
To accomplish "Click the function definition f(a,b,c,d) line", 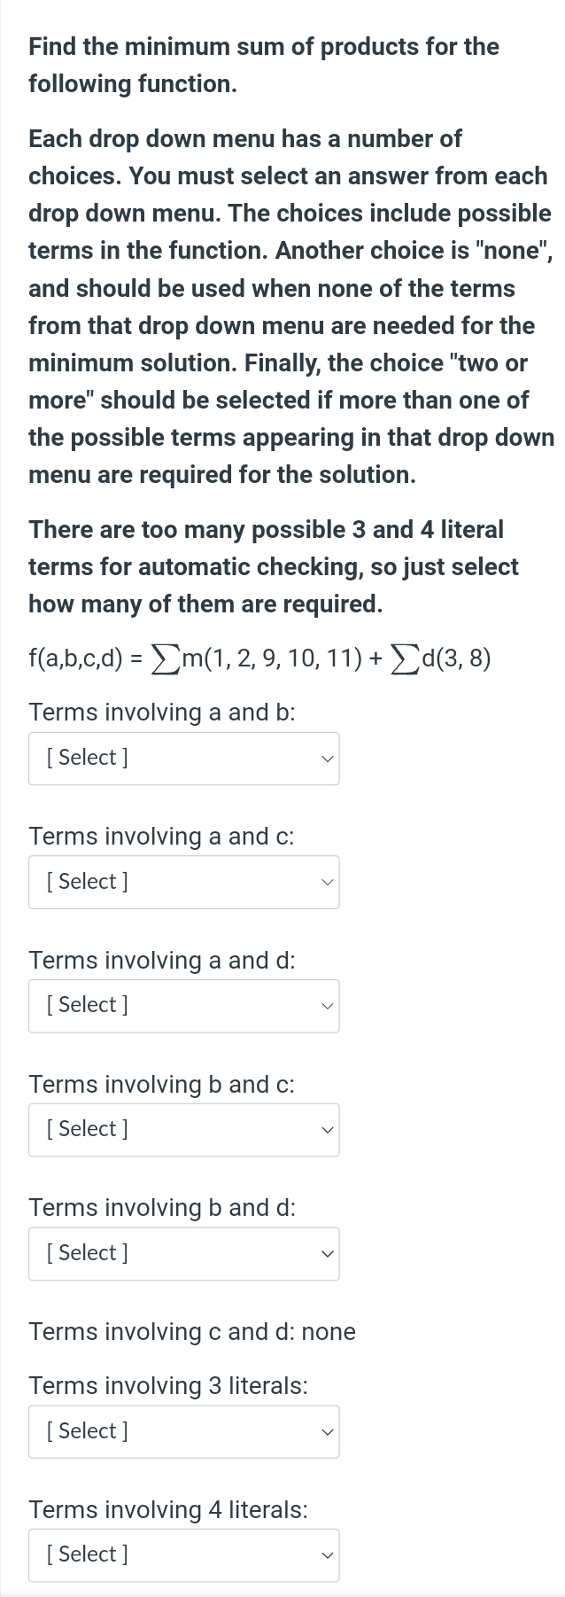I will (259, 659).
